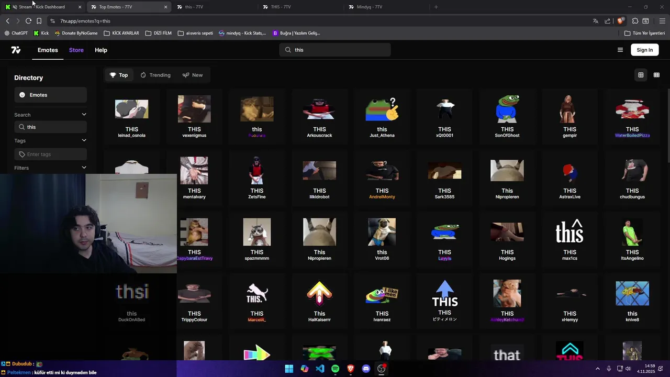Open mindyq - Kick Stats bookmark
Viewport: 670px width, 377px height.
pos(242,33)
